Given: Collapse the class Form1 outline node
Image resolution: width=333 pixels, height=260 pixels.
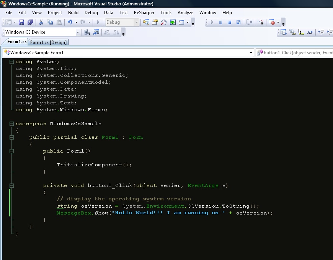Looking at the screenshot, I should coord(12,137).
